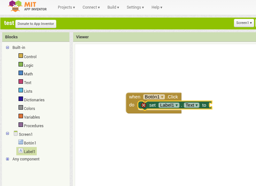Collapse the Screen1 tree node
Screen dimensions: 256x186
pos(7,134)
